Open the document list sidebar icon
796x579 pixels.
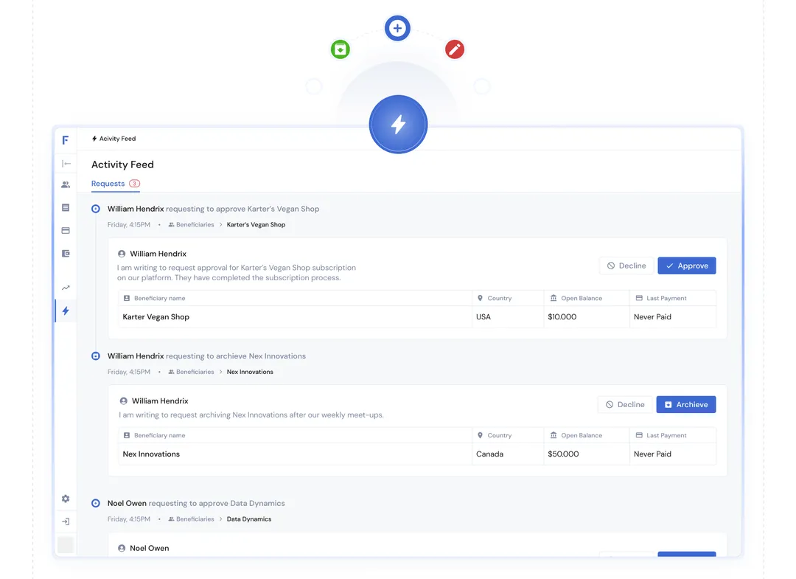[66, 208]
